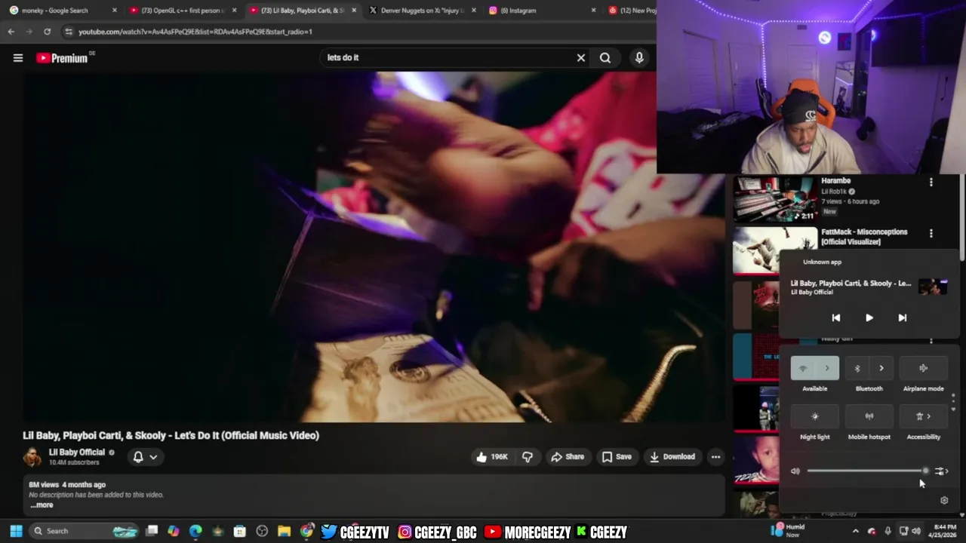Mute the system volume speaker icon
The image size is (966, 543).
tap(795, 471)
